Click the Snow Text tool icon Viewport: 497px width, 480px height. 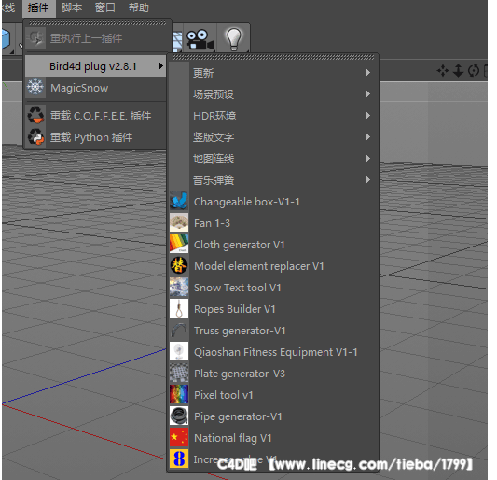click(x=179, y=287)
